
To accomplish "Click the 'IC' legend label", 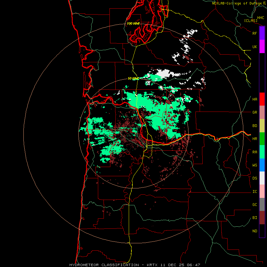I will pos(255,192).
